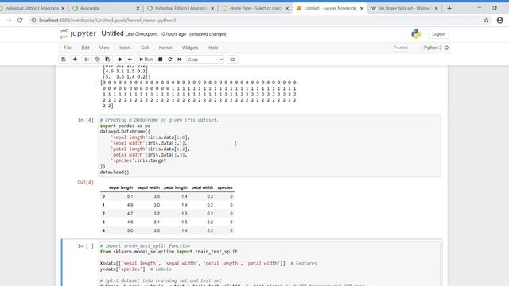Open the Widgets menu
The image size is (509, 286).
coord(190,48)
